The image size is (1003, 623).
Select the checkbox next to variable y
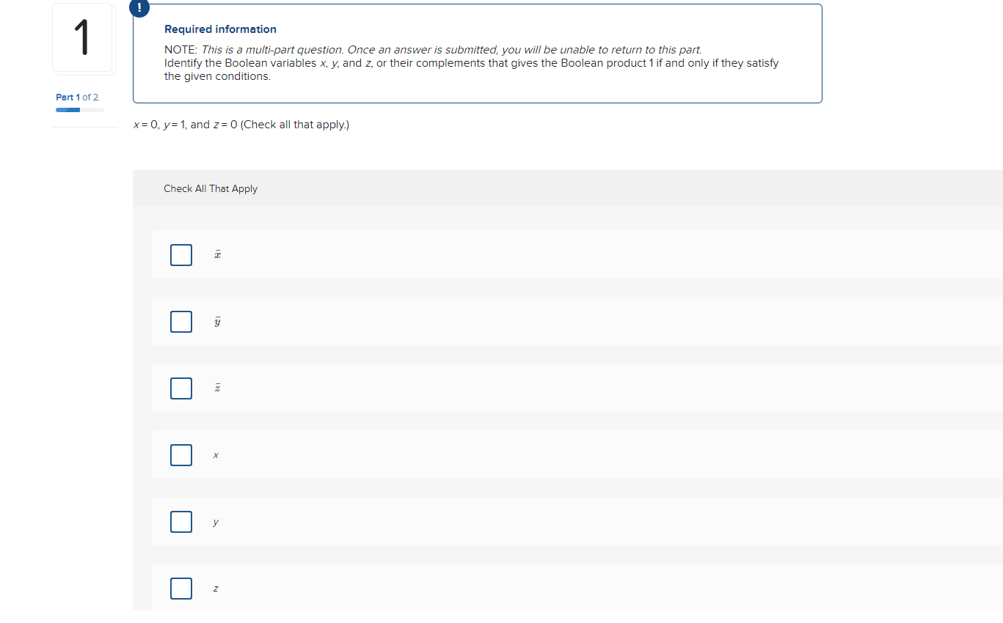pyautogui.click(x=180, y=521)
